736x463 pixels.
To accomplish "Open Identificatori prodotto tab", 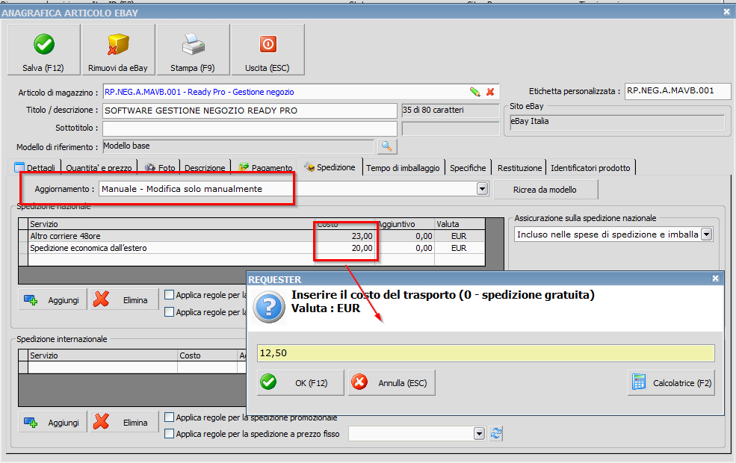I will tap(590, 167).
